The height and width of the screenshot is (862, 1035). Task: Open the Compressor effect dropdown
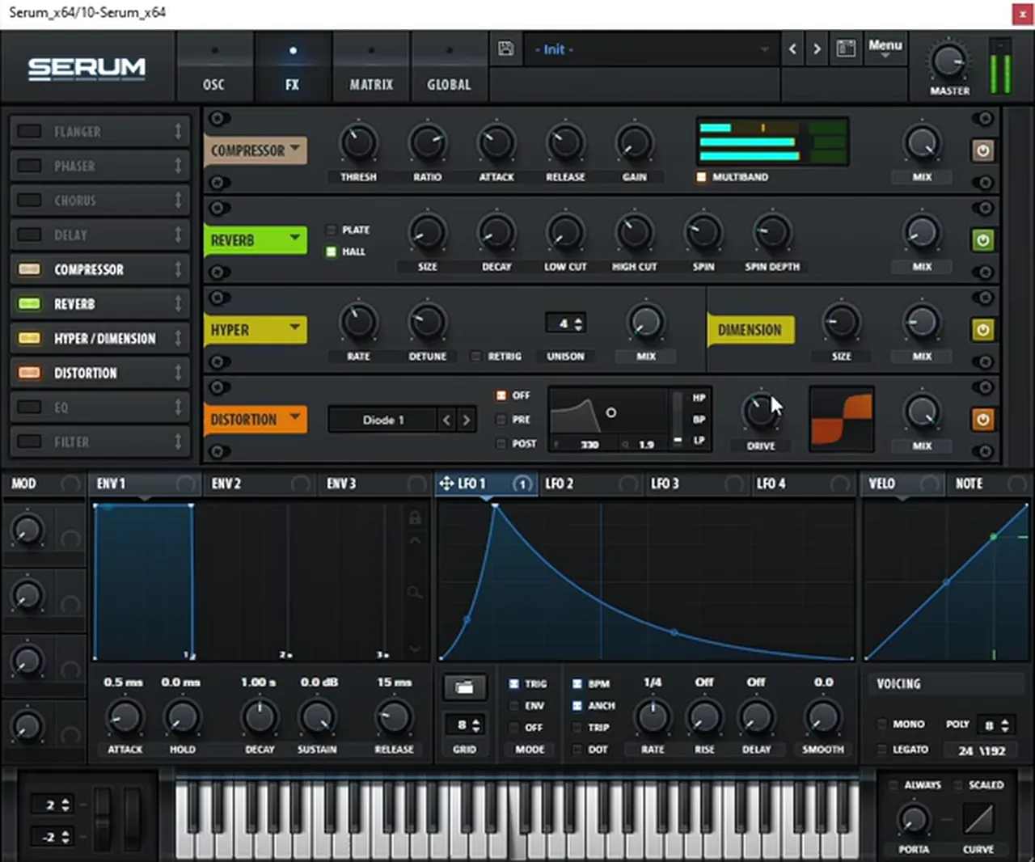click(x=256, y=150)
